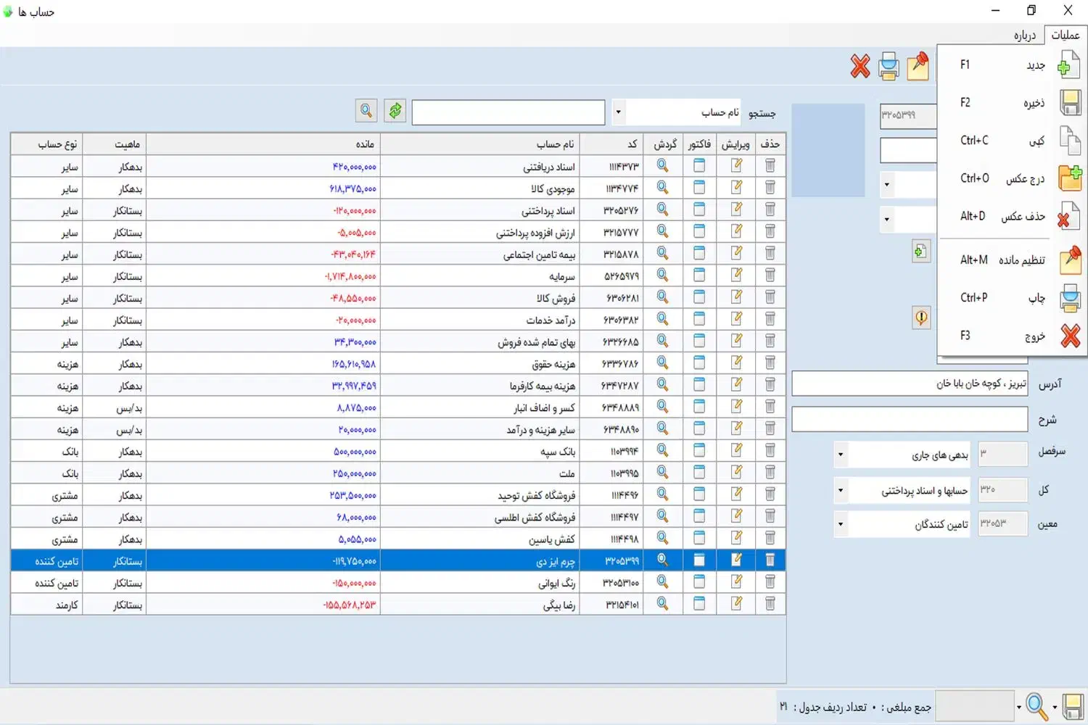Open the search field type dropdown
Screen dimensions: 1088x725
click(x=618, y=112)
